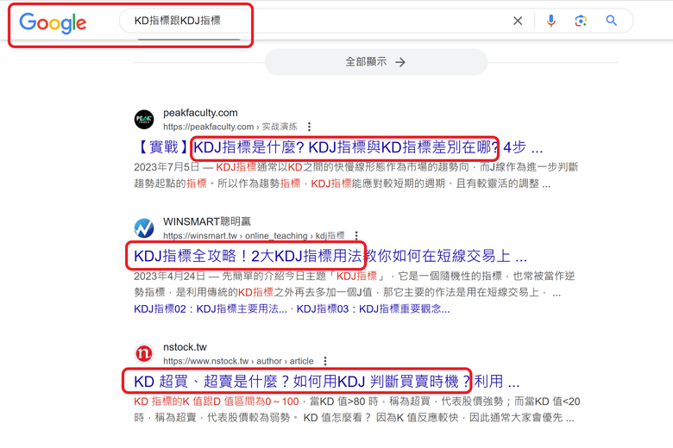Screen dimensions: 673x448
Task: Open sitelink KDJ指標03：KDJ指標重要觀念
Action: [373, 309]
